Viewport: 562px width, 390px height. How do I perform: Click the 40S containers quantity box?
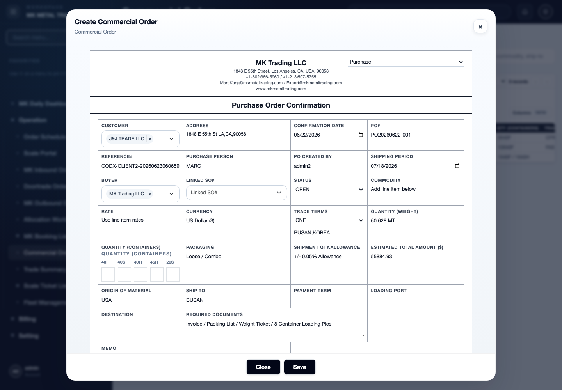(x=124, y=275)
